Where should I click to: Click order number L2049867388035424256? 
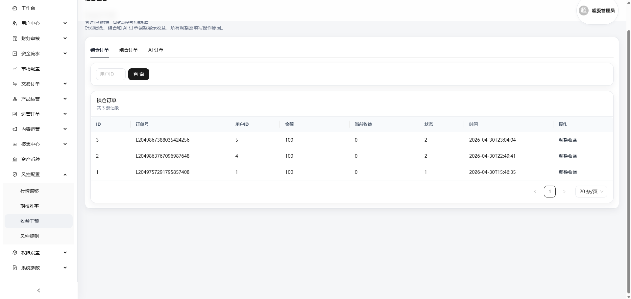[x=162, y=140]
